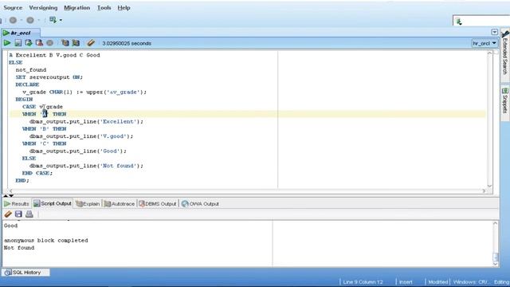Select the hr_orcl worksheet tab
The image size is (510, 287).
(x=21, y=33)
